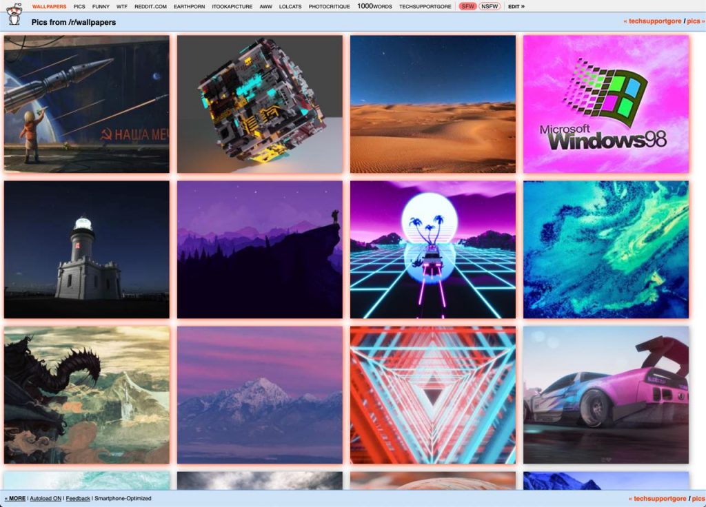Toggle the NSFW filter
Screen dimensions: 706x507
tap(490, 7)
